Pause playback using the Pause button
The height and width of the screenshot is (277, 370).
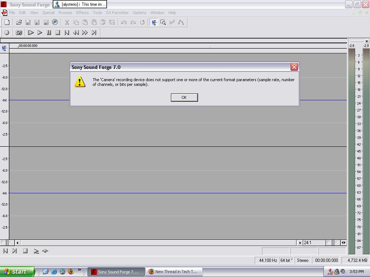coord(49,33)
